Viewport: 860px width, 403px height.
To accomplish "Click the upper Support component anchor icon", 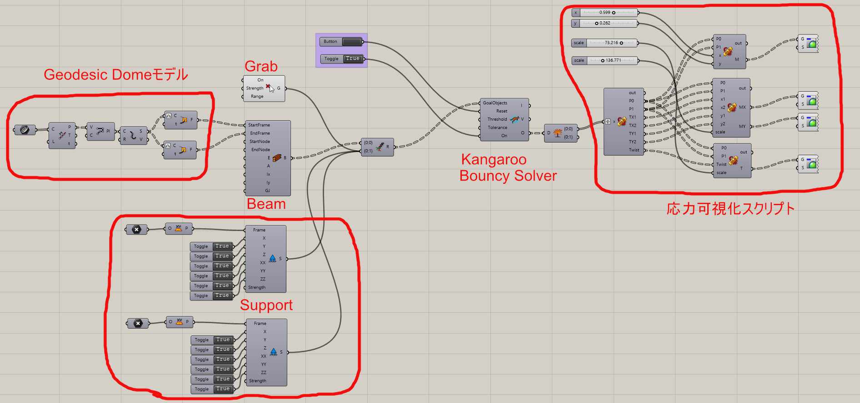I will tap(272, 259).
